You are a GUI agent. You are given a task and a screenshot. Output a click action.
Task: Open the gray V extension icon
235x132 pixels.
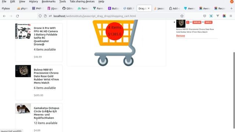point(218,16)
